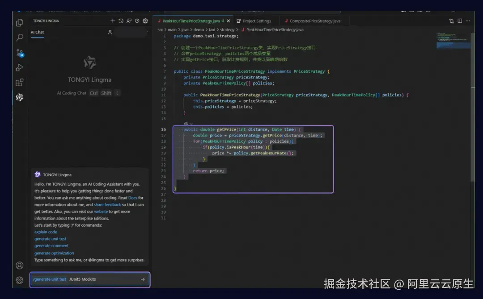483x299 pixels.
Task: Click the TONGYI LINGMA panel title
Action: [x=46, y=21]
